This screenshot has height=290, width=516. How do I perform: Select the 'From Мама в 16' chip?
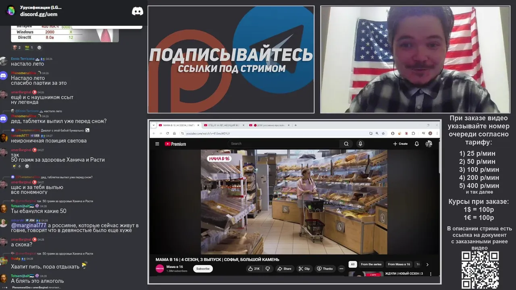399,264
